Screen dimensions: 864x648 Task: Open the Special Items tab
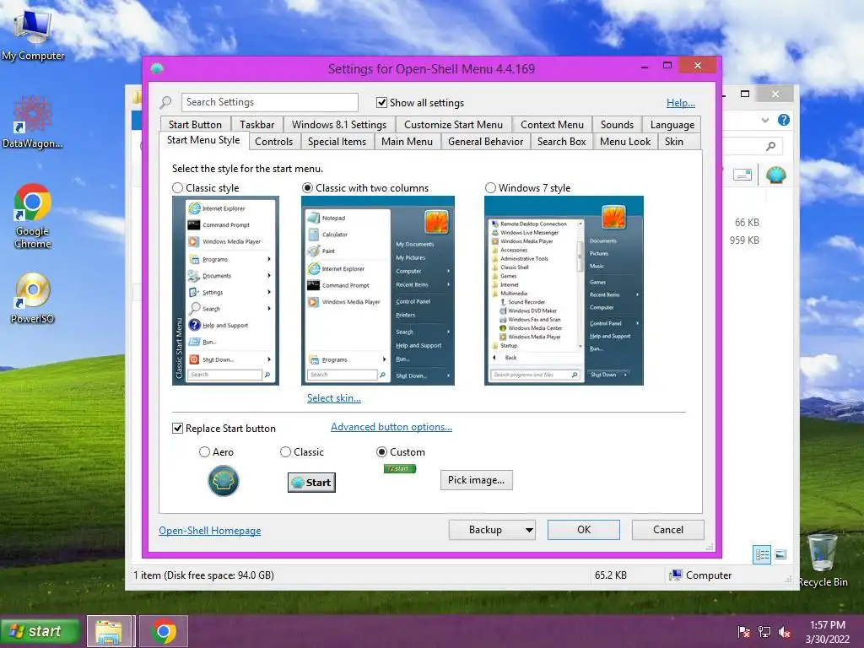[x=337, y=142]
